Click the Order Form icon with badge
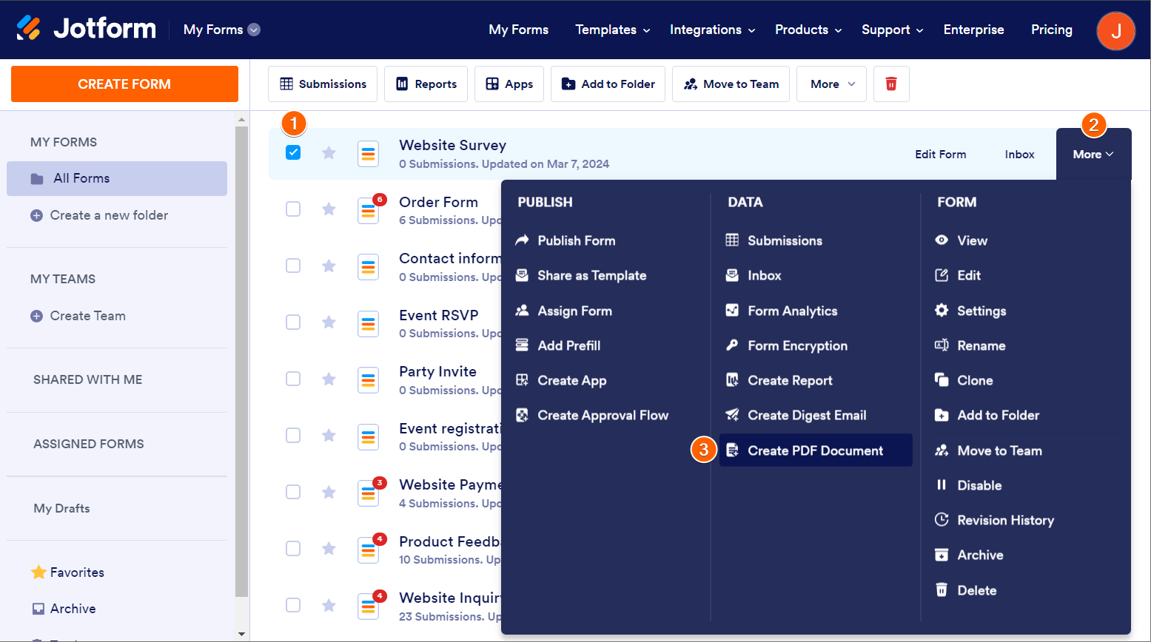Image resolution: width=1151 pixels, height=642 pixels. pos(369,211)
